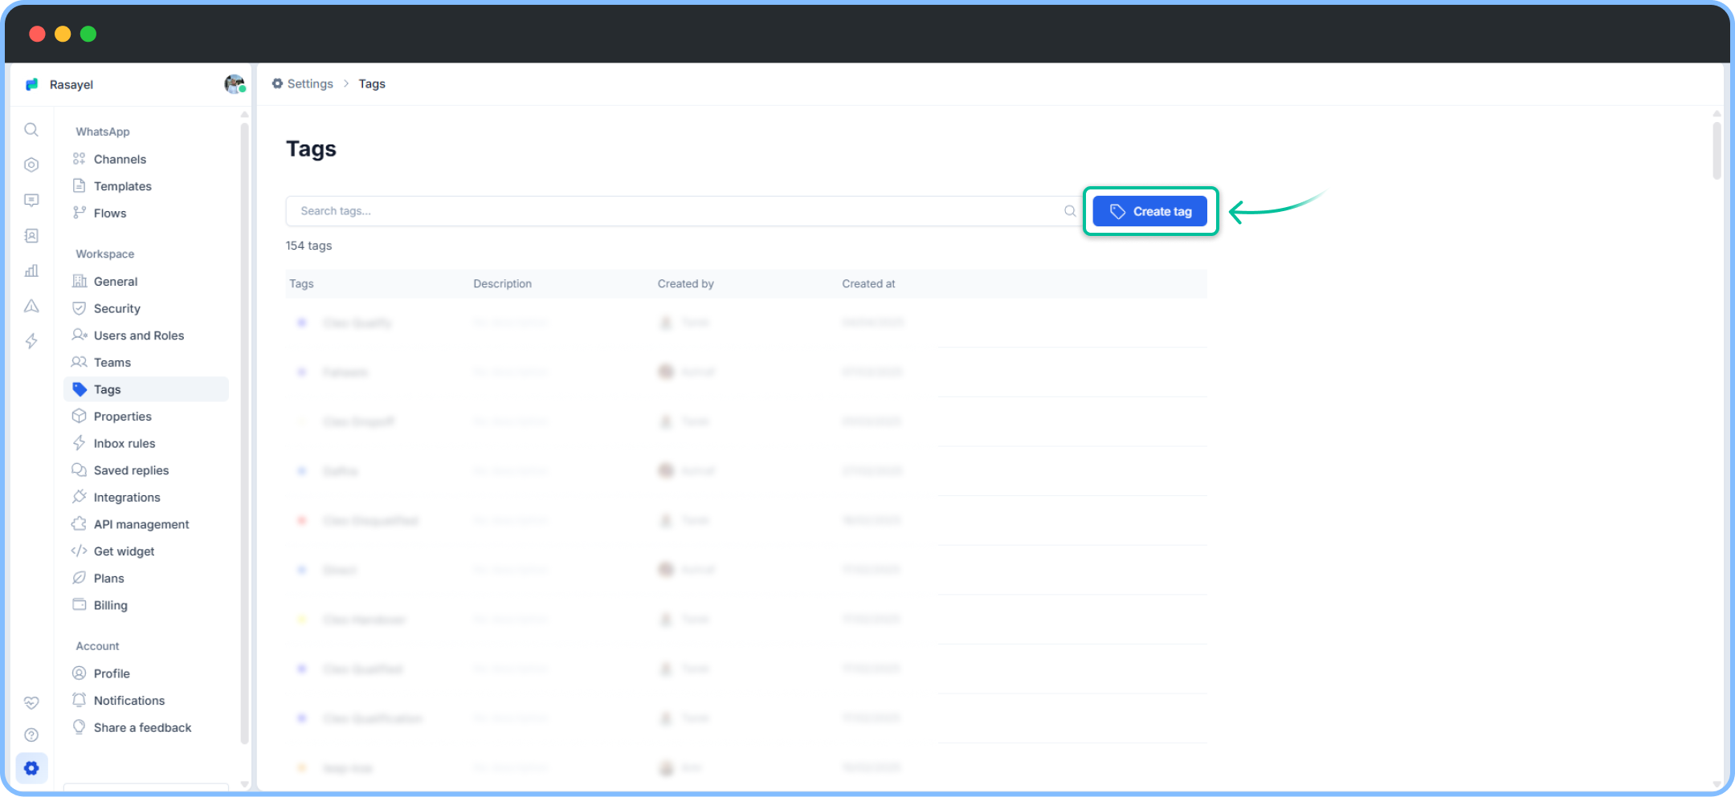1735x797 pixels.
Task: Click the Get widget code icon
Action: point(79,551)
